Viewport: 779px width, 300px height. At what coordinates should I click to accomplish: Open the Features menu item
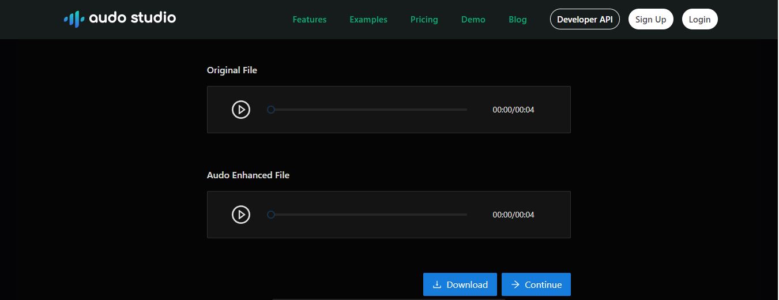coord(310,20)
